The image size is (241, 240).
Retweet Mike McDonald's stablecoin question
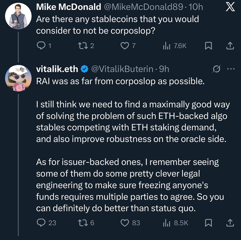(x=83, y=46)
